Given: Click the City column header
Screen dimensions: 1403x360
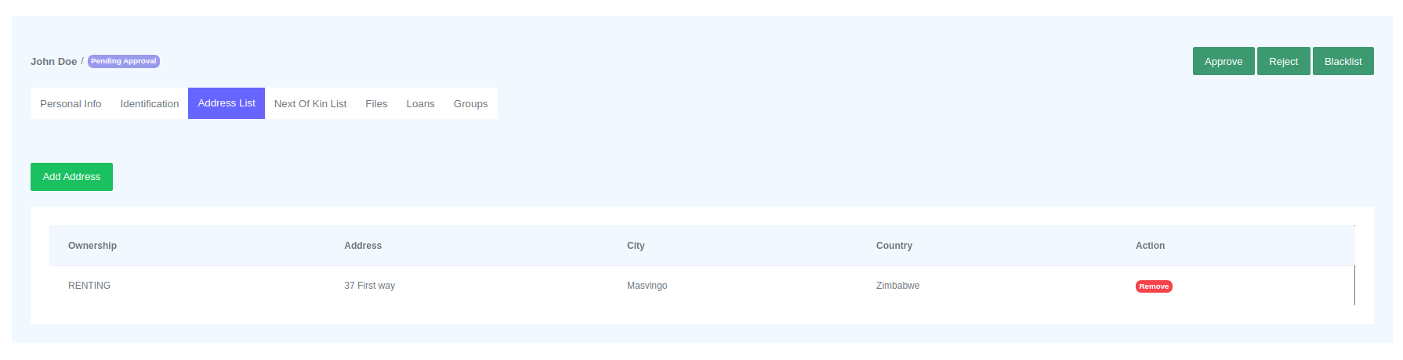Looking at the screenshot, I should click(x=636, y=246).
